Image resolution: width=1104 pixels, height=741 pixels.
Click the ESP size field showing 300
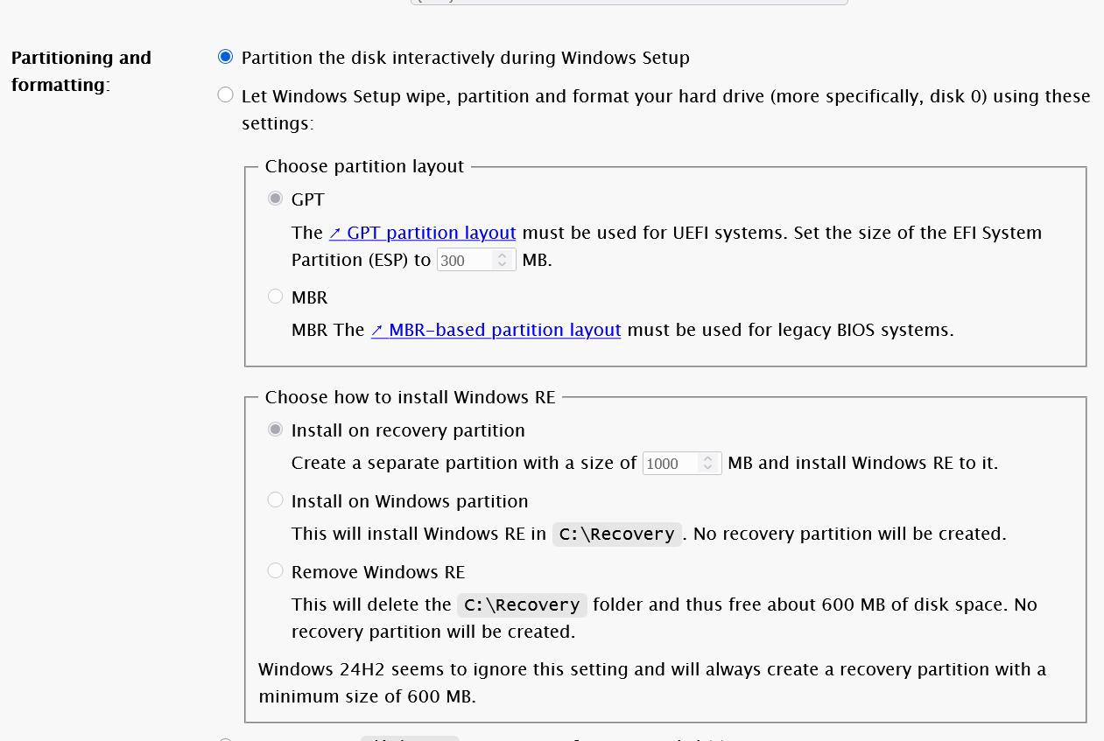click(464, 261)
